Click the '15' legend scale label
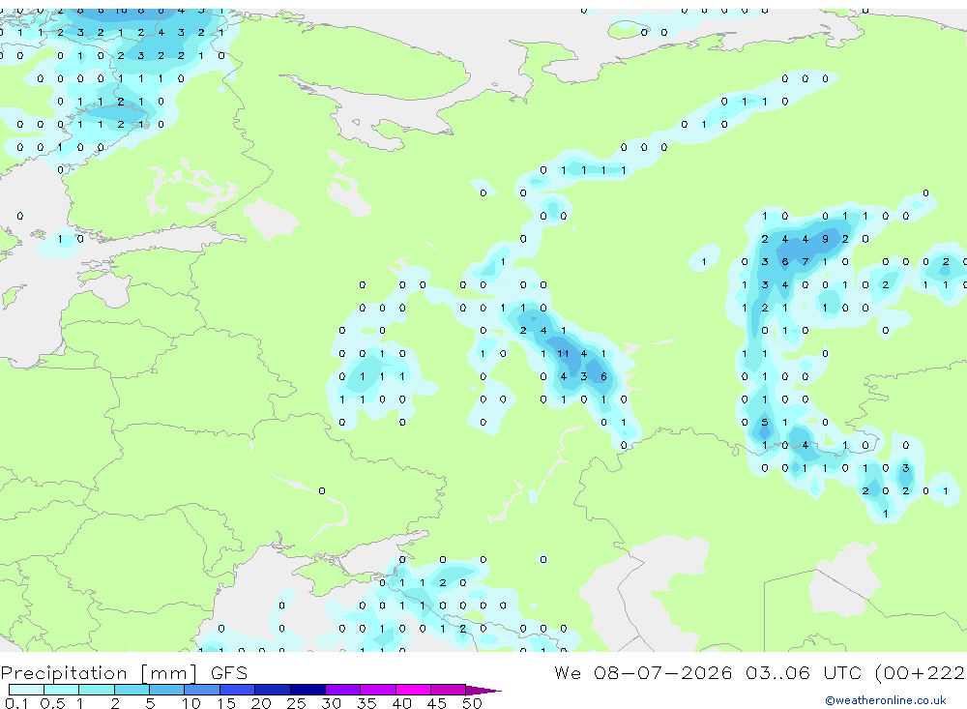The image size is (967, 709). pos(225,703)
